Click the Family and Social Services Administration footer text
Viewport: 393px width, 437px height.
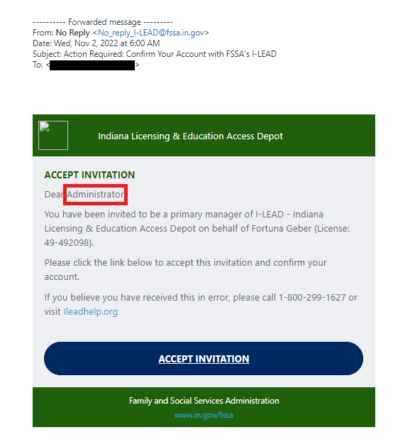point(204,401)
